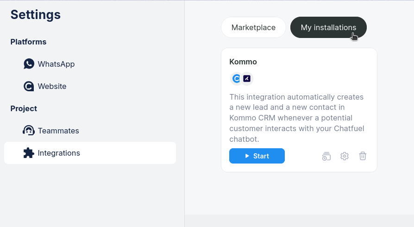Click the WhatsApp logo icon in sidebar
Image resolution: width=414 pixels, height=227 pixels.
tap(29, 64)
